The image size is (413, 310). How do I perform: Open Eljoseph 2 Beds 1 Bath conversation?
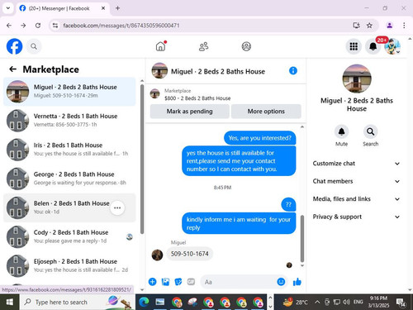(69, 266)
